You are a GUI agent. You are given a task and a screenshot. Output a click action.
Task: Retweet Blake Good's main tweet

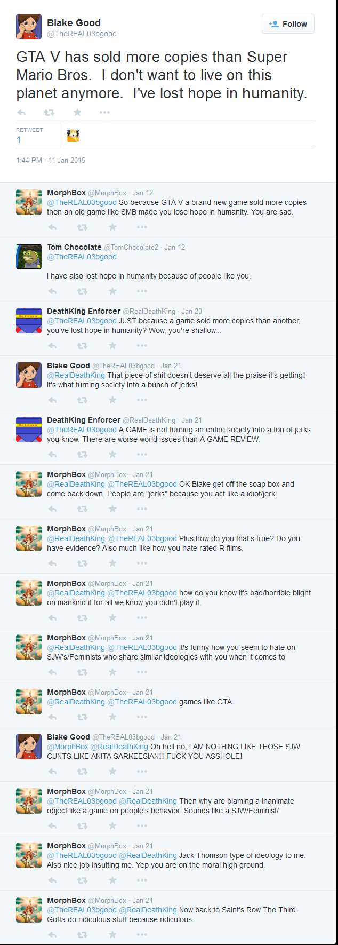(49, 112)
